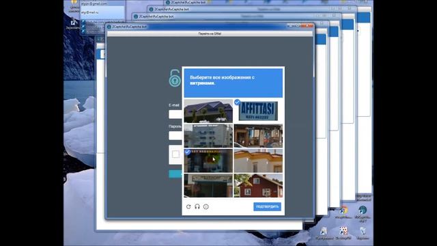437x246 pixels.
Task: Select the purple-roofed building tile
Action: (x=208, y=111)
